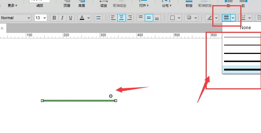Image resolution: width=261 pixels, height=133 pixels.
Task: Click the fill color square icon
Action: coord(172,18)
